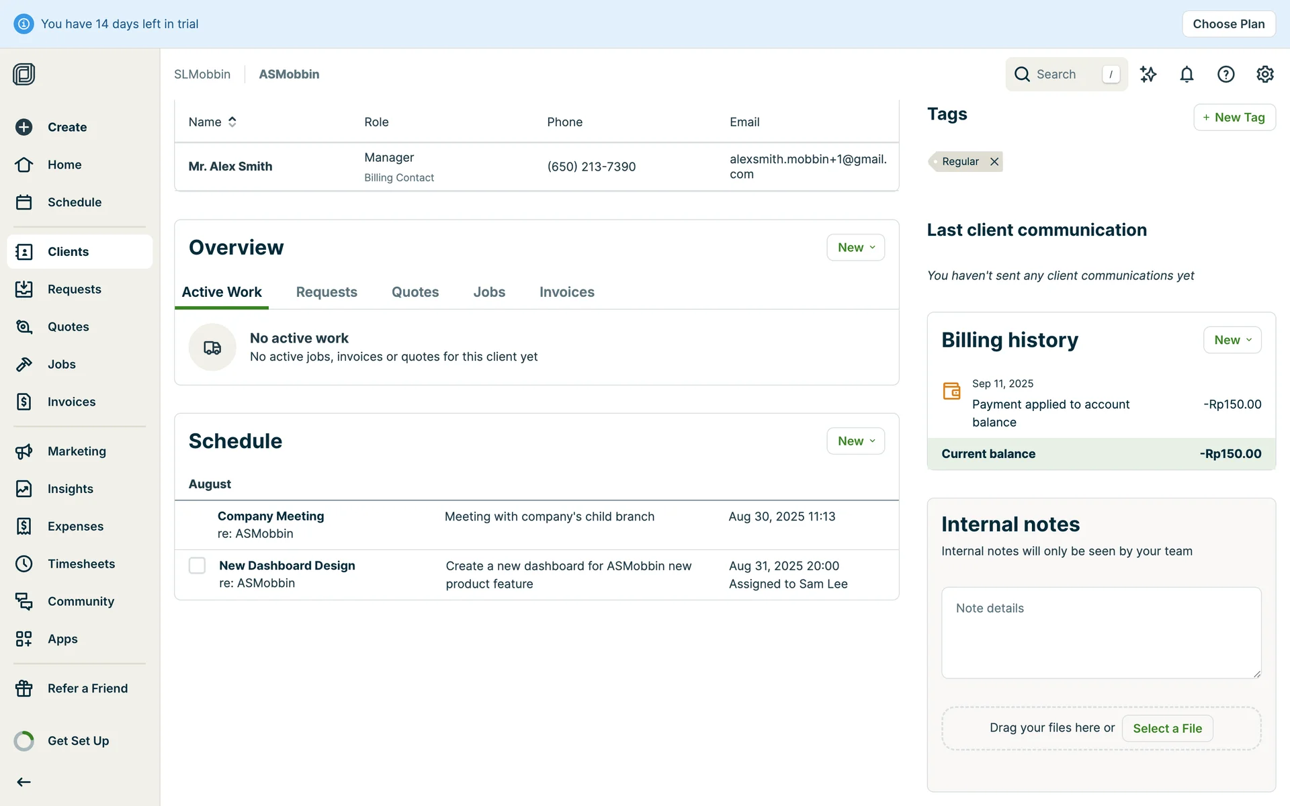Switch to the Quotes overview tab
The image size is (1290, 806).
coord(415,292)
